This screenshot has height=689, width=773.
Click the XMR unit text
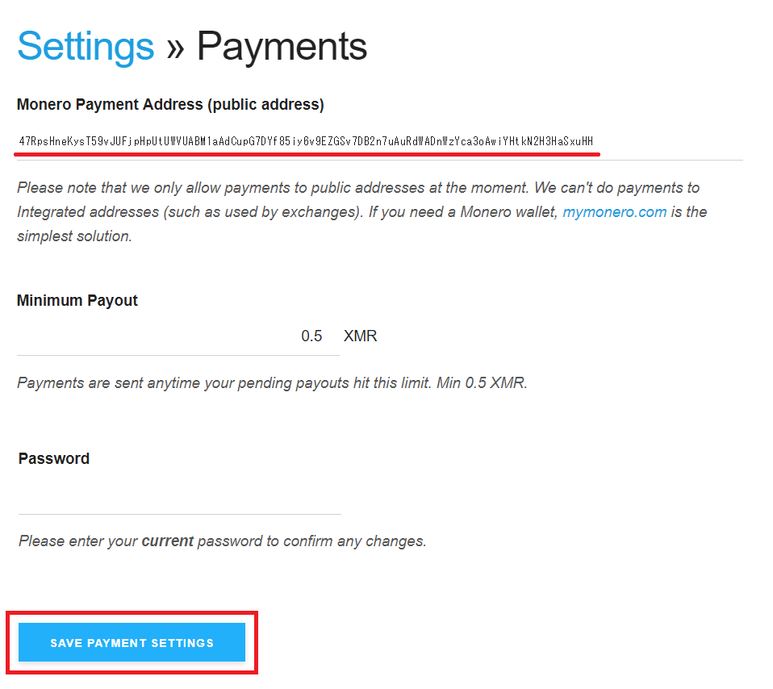tap(360, 336)
